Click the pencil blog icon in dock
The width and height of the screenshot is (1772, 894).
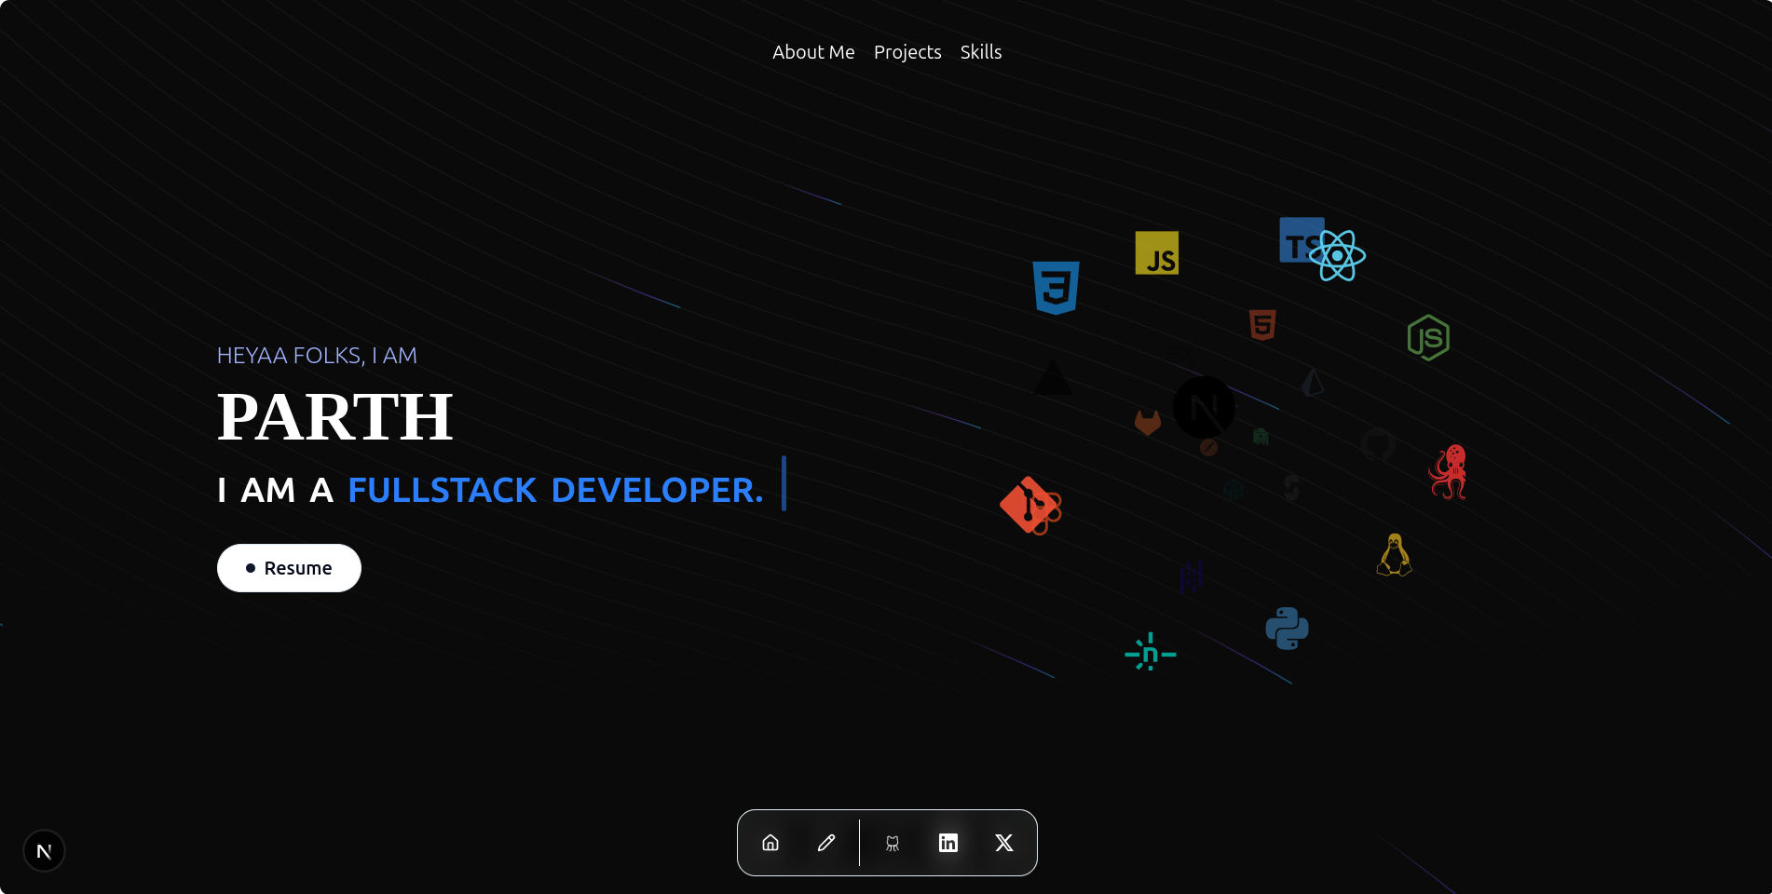click(826, 843)
